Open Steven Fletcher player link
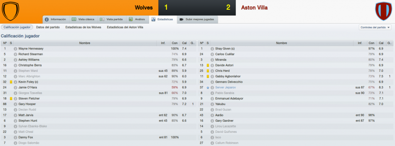Screen dimensions: 395x146 point(29,98)
